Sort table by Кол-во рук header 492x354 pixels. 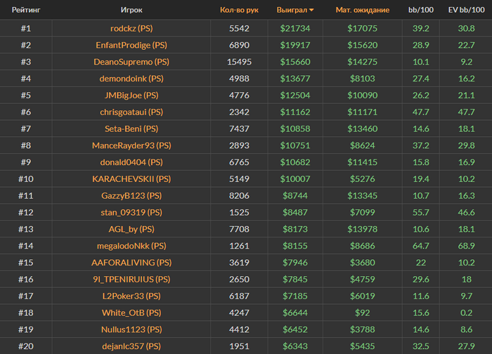coord(239,11)
